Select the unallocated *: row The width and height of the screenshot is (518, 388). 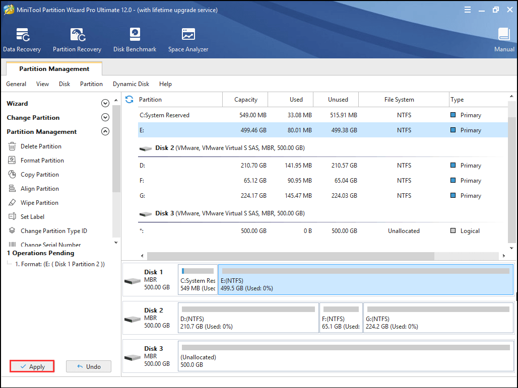(x=323, y=230)
